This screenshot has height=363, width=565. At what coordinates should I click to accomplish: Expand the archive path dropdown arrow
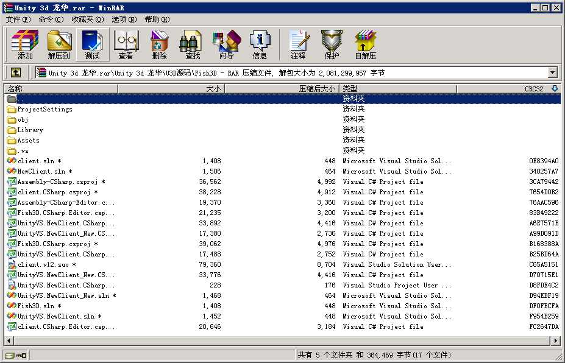552,72
